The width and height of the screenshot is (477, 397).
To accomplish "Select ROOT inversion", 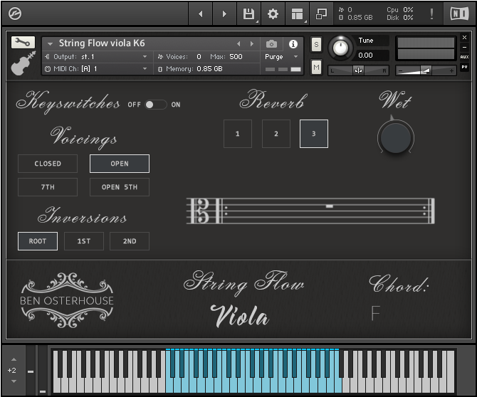I will [x=38, y=241].
